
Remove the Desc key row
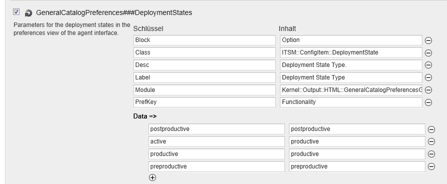(428, 65)
